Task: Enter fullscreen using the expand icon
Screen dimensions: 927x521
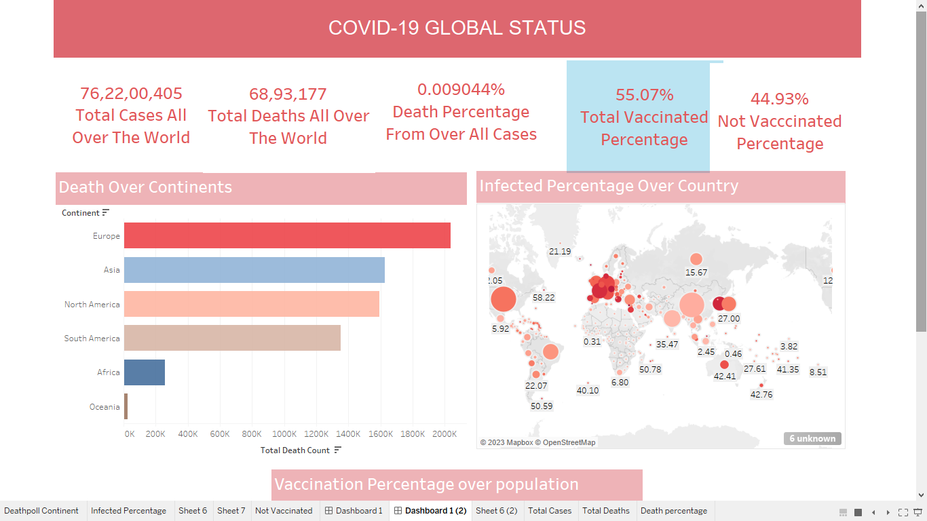Action: click(x=904, y=512)
